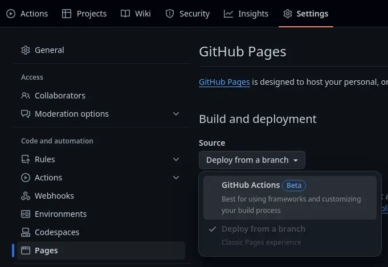Click the Security shield icon

coord(170,14)
